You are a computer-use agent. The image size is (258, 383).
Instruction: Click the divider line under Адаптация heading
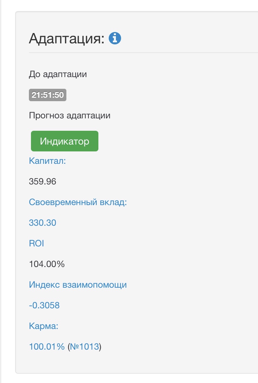138,53
